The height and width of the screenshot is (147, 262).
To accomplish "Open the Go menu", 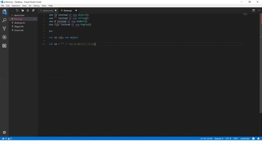I will [x=30, y=6].
